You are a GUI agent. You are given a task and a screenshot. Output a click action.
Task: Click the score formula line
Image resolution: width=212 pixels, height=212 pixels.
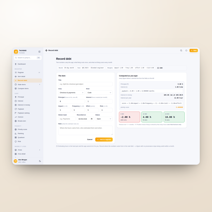(152, 103)
